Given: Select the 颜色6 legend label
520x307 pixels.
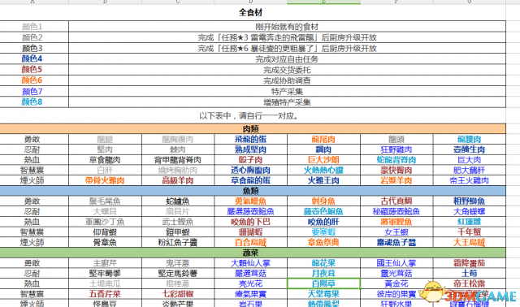Looking at the screenshot, I should coord(32,80).
